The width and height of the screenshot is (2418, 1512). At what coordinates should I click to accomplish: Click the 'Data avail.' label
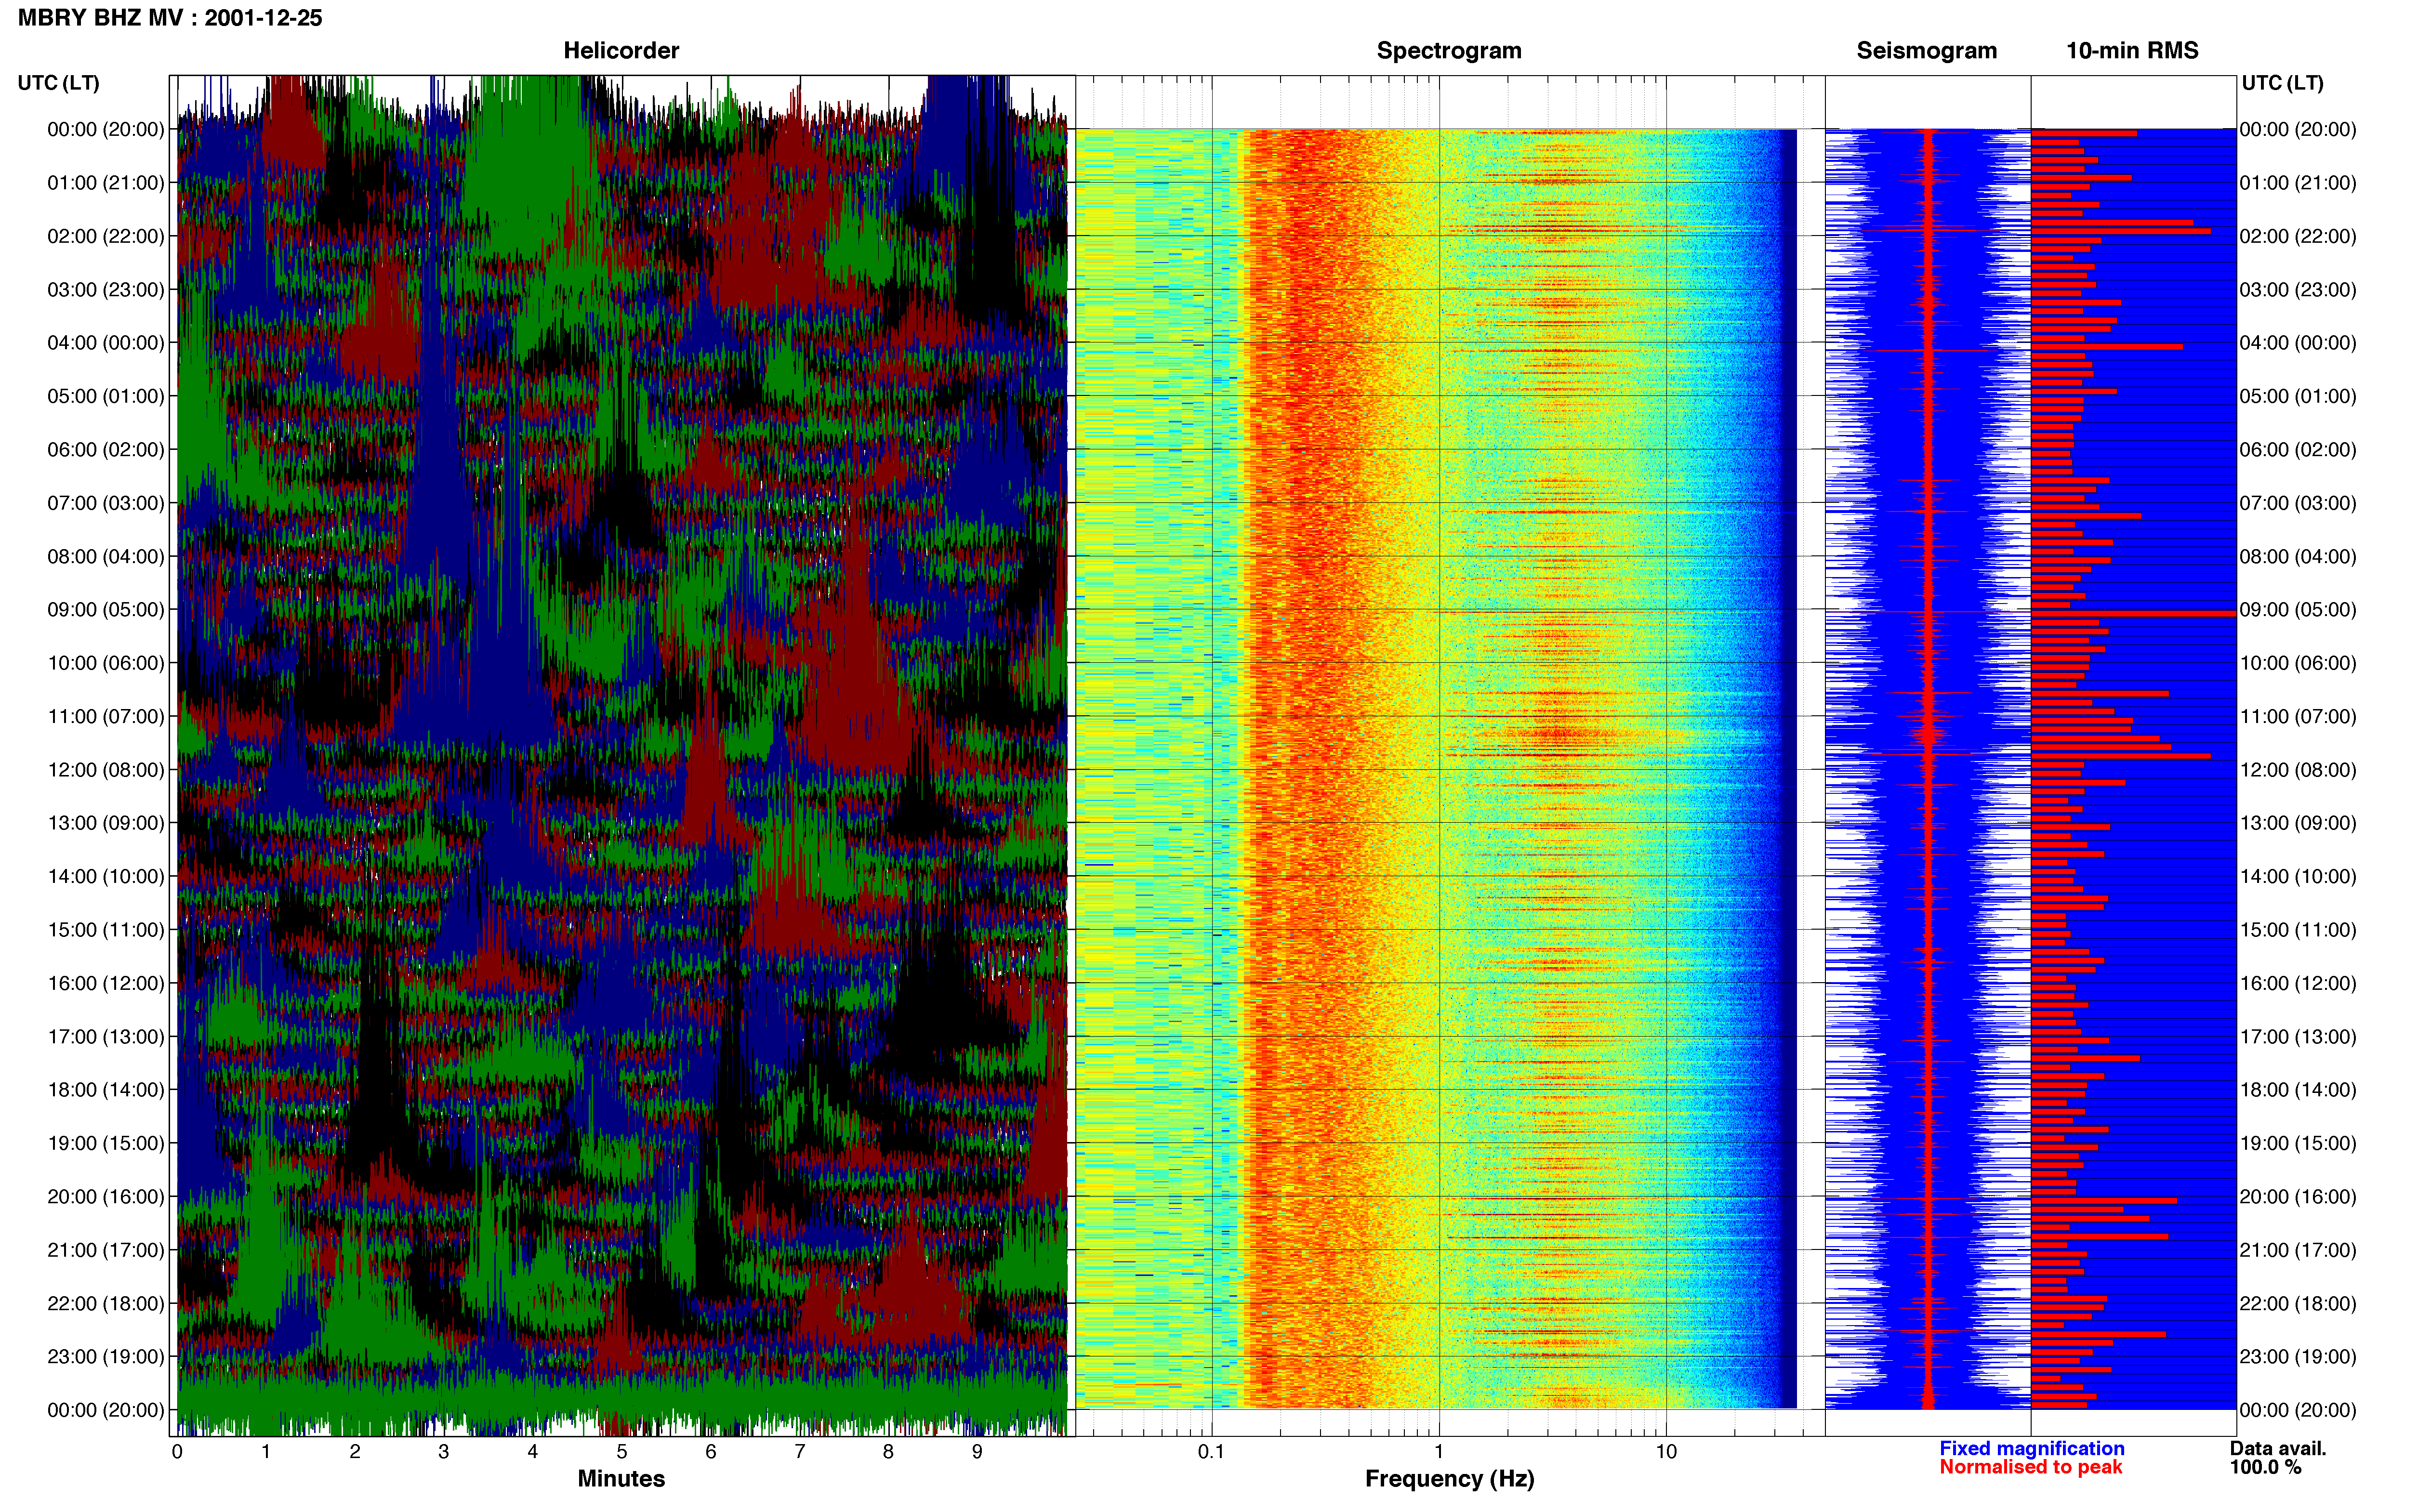click(x=2278, y=1448)
